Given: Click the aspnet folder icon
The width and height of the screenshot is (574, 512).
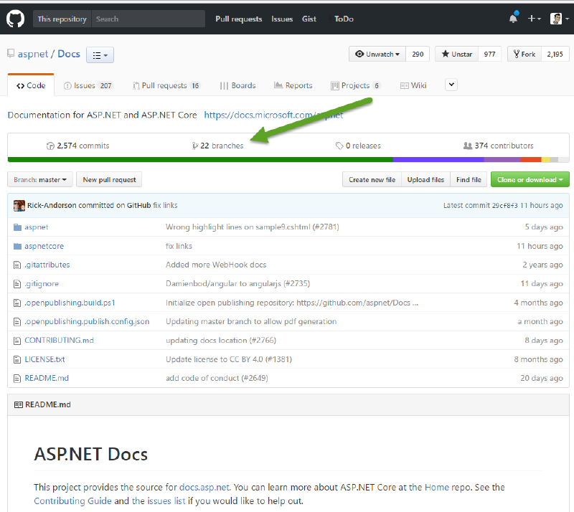Looking at the screenshot, I should (17, 227).
